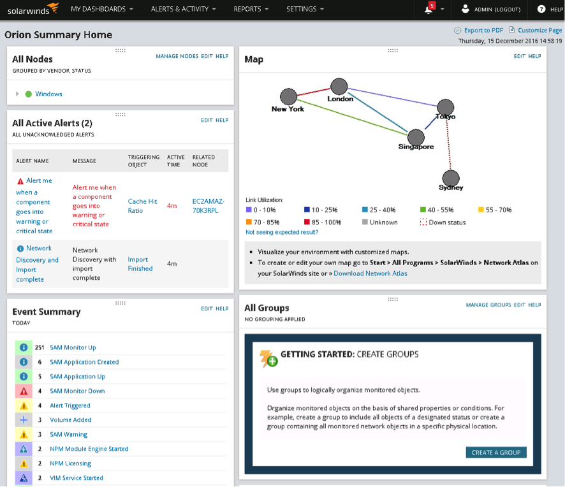Click the SAM Warning yellow icon
The width and height of the screenshot is (565, 487).
click(24, 434)
